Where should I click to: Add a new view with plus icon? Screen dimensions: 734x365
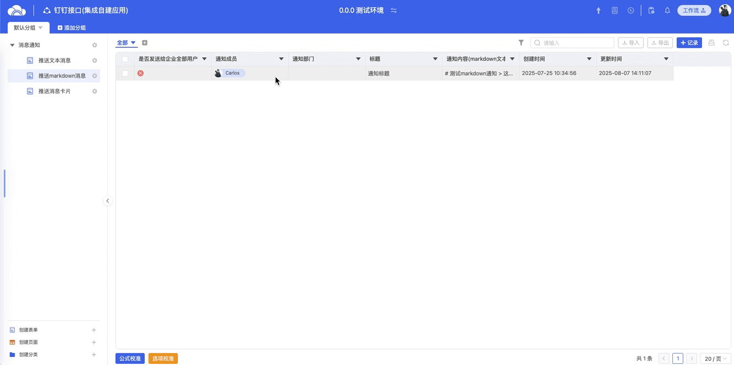click(145, 43)
